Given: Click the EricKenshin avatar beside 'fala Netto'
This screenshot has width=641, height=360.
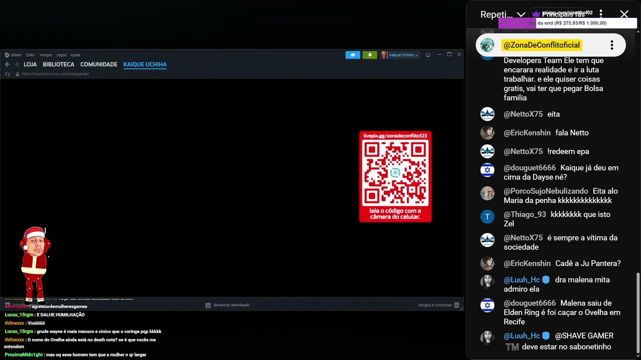Looking at the screenshot, I should (x=487, y=132).
